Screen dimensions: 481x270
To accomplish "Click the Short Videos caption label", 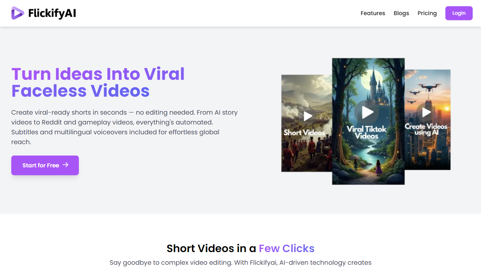I will pyautogui.click(x=304, y=133).
